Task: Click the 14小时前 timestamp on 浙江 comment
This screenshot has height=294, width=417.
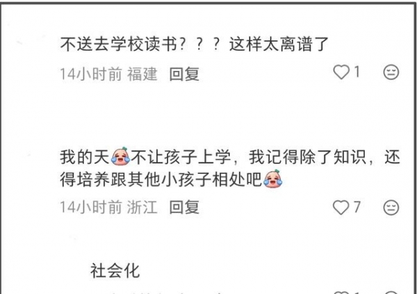Action: (x=91, y=207)
